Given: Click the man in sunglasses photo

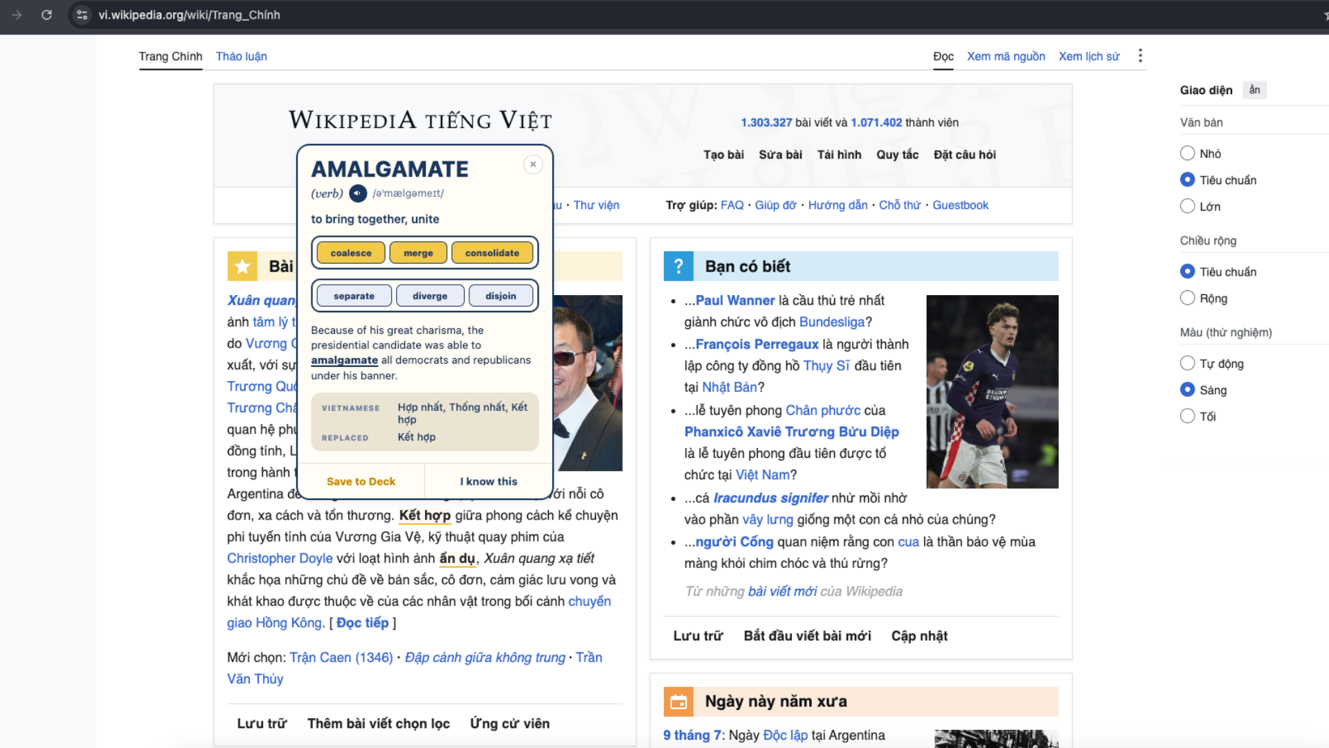Looking at the screenshot, I should coord(588,383).
